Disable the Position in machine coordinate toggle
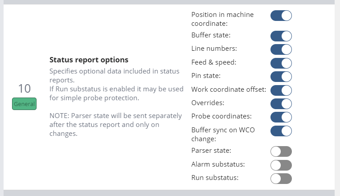This screenshot has height=196, width=340. (281, 16)
